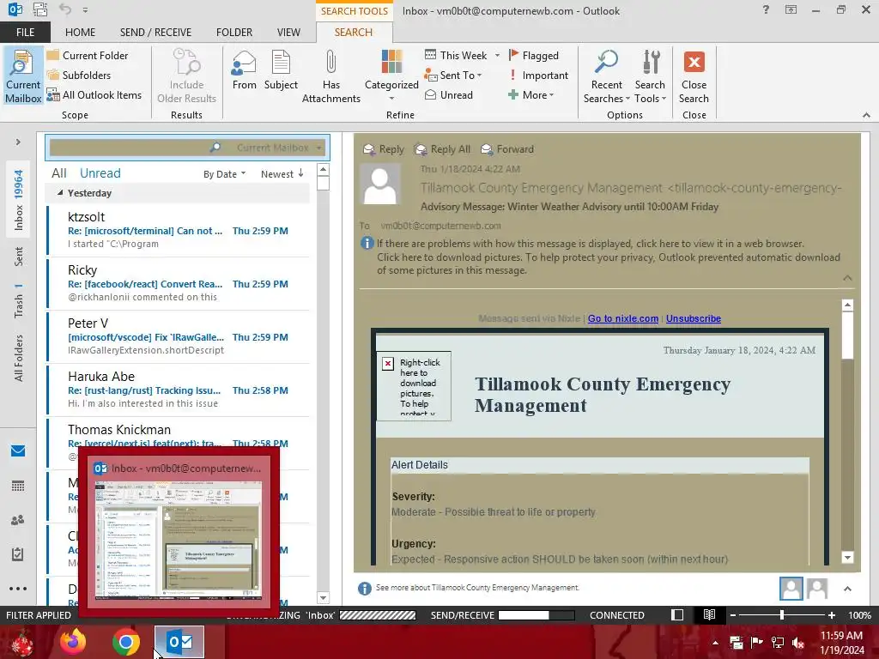
Task: Open message from Haruka Abe
Action: pos(179,390)
